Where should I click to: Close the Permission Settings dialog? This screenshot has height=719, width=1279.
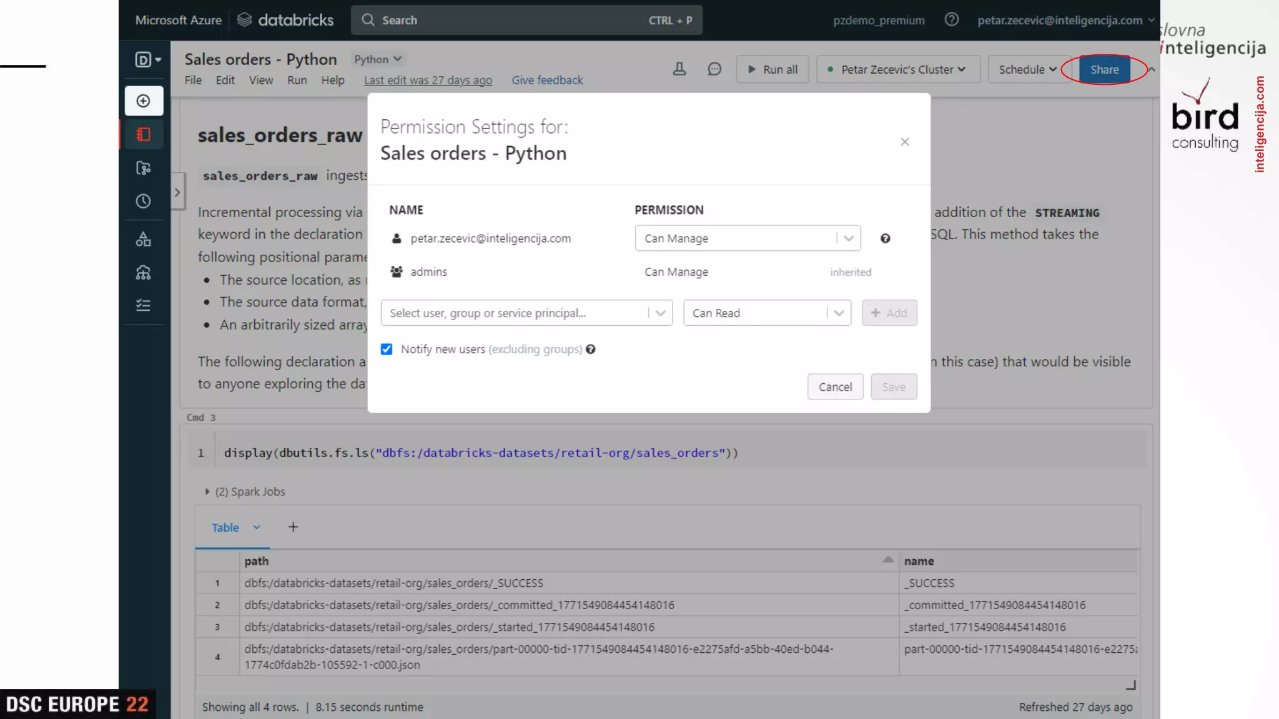point(905,142)
